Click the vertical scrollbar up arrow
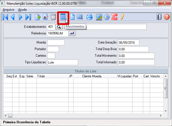172x126 pixels. pyautogui.click(x=166, y=76)
